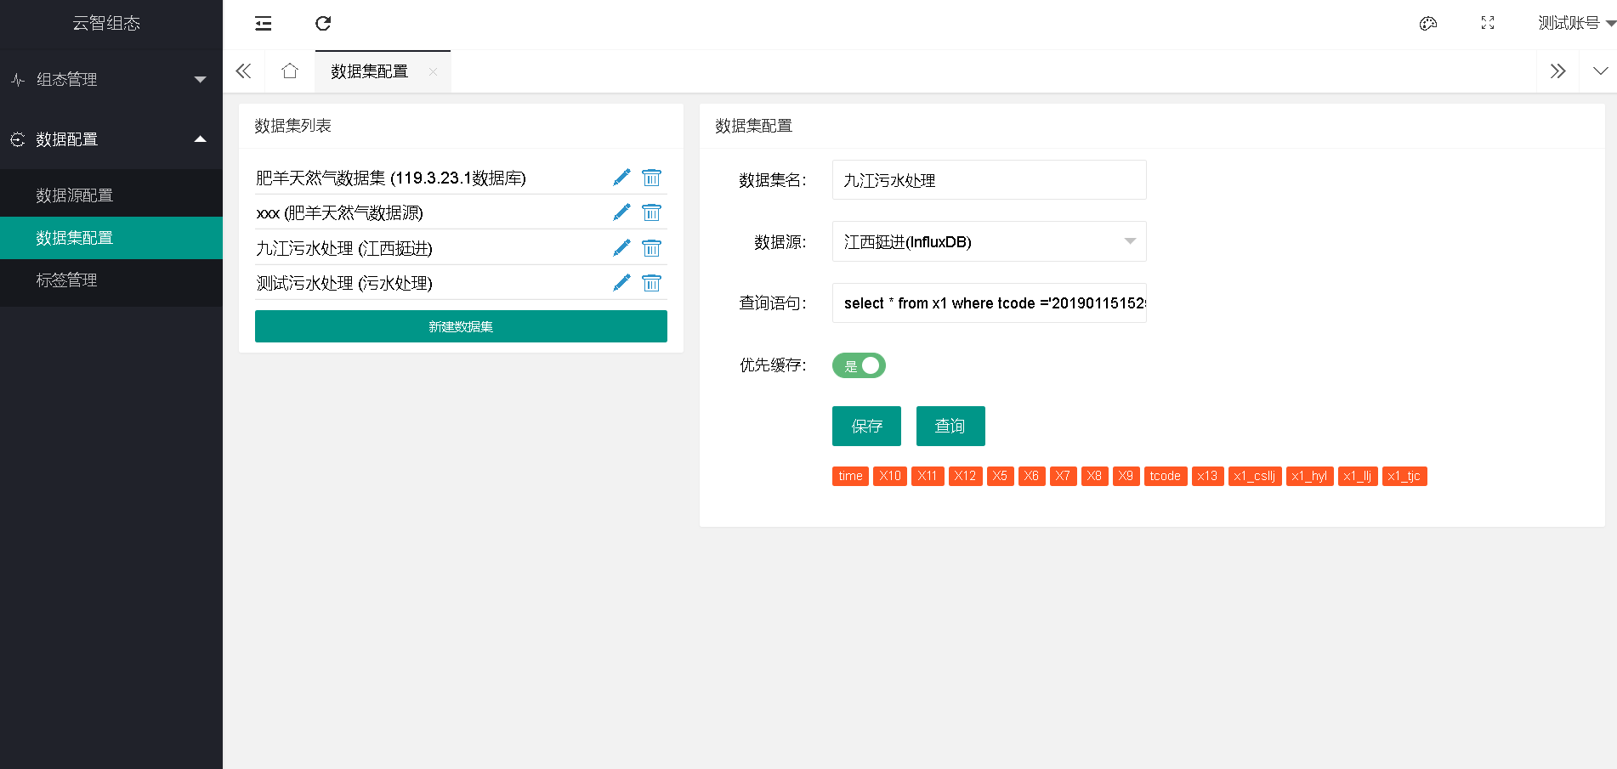Select 数据源配置 in the sidebar
Image resolution: width=1617 pixels, height=769 pixels.
tap(111, 195)
